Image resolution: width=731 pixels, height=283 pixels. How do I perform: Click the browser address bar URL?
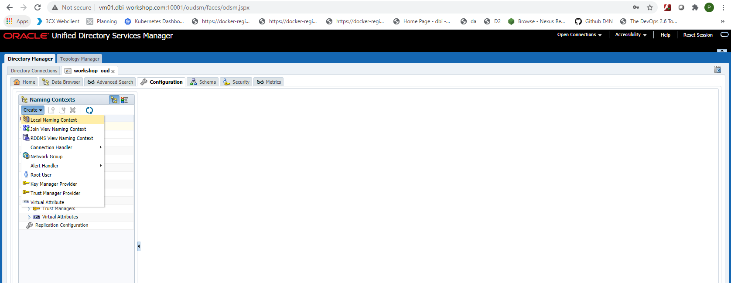pos(174,7)
